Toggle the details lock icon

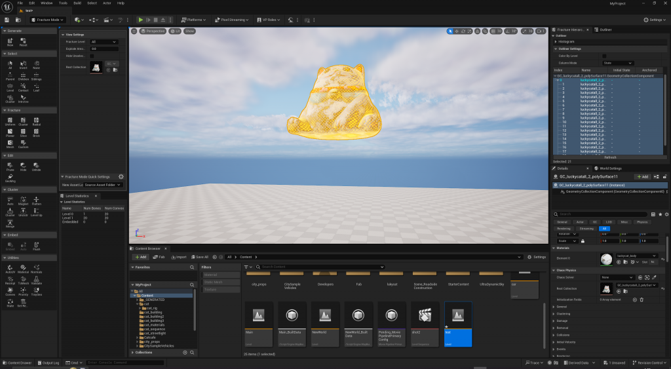coord(665,176)
